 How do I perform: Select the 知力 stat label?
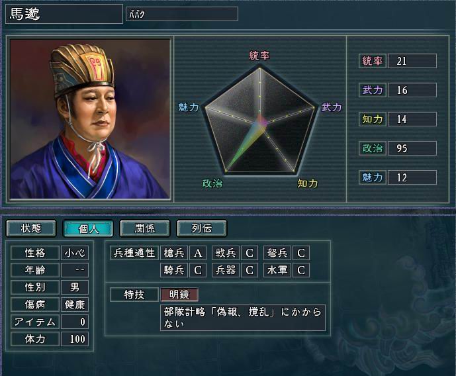click(x=372, y=119)
